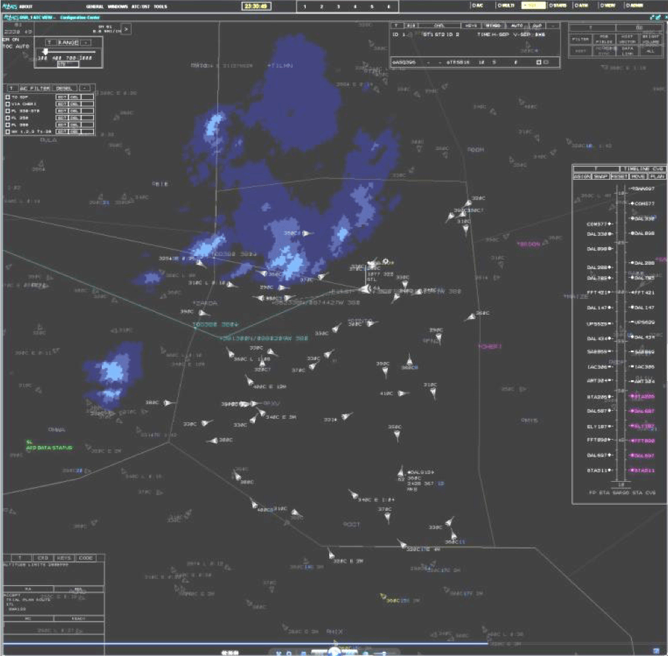Collapse the AC FILTER panel with its minus button
The height and width of the screenshot is (656, 668).
tap(84, 89)
